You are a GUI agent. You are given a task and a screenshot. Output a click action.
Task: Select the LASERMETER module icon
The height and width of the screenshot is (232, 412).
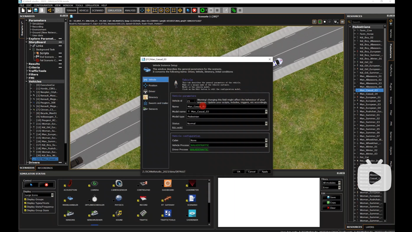(x=192, y=184)
